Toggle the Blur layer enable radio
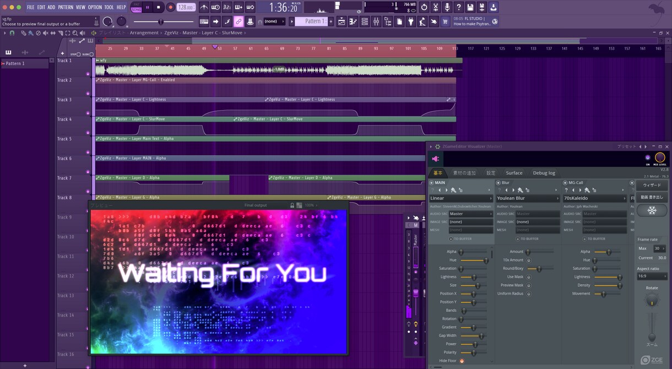Screen dimensions: 672x369 (x=498, y=182)
